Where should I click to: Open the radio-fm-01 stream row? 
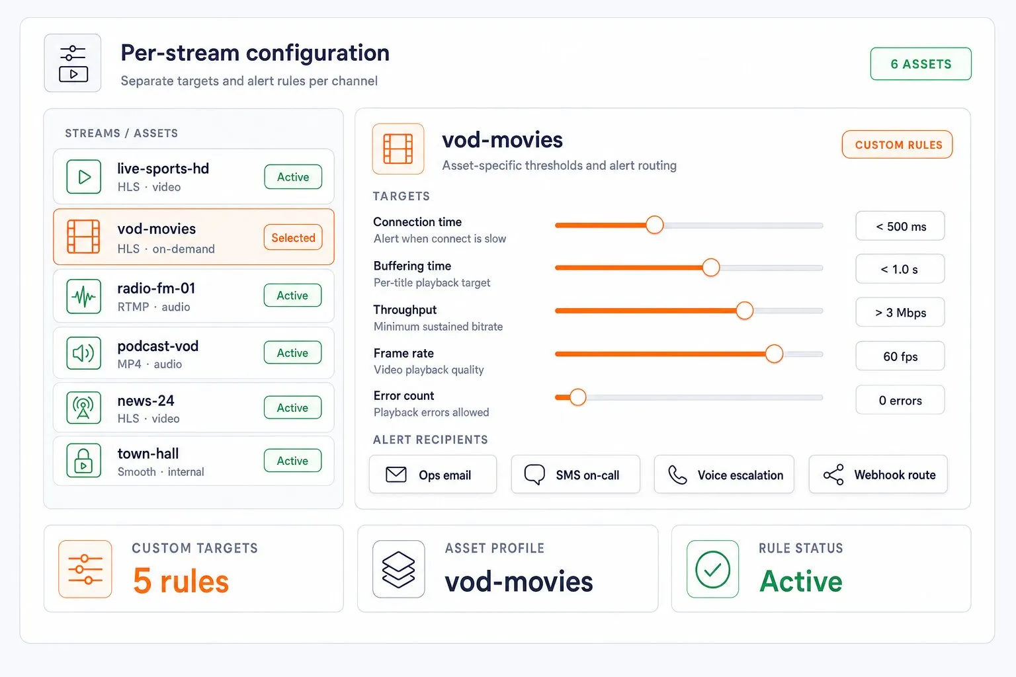pos(194,296)
